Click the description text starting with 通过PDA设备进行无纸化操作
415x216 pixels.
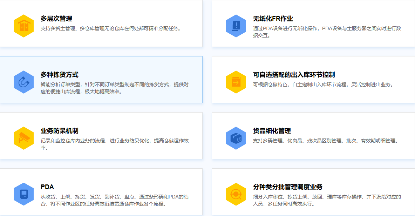(x=327, y=32)
